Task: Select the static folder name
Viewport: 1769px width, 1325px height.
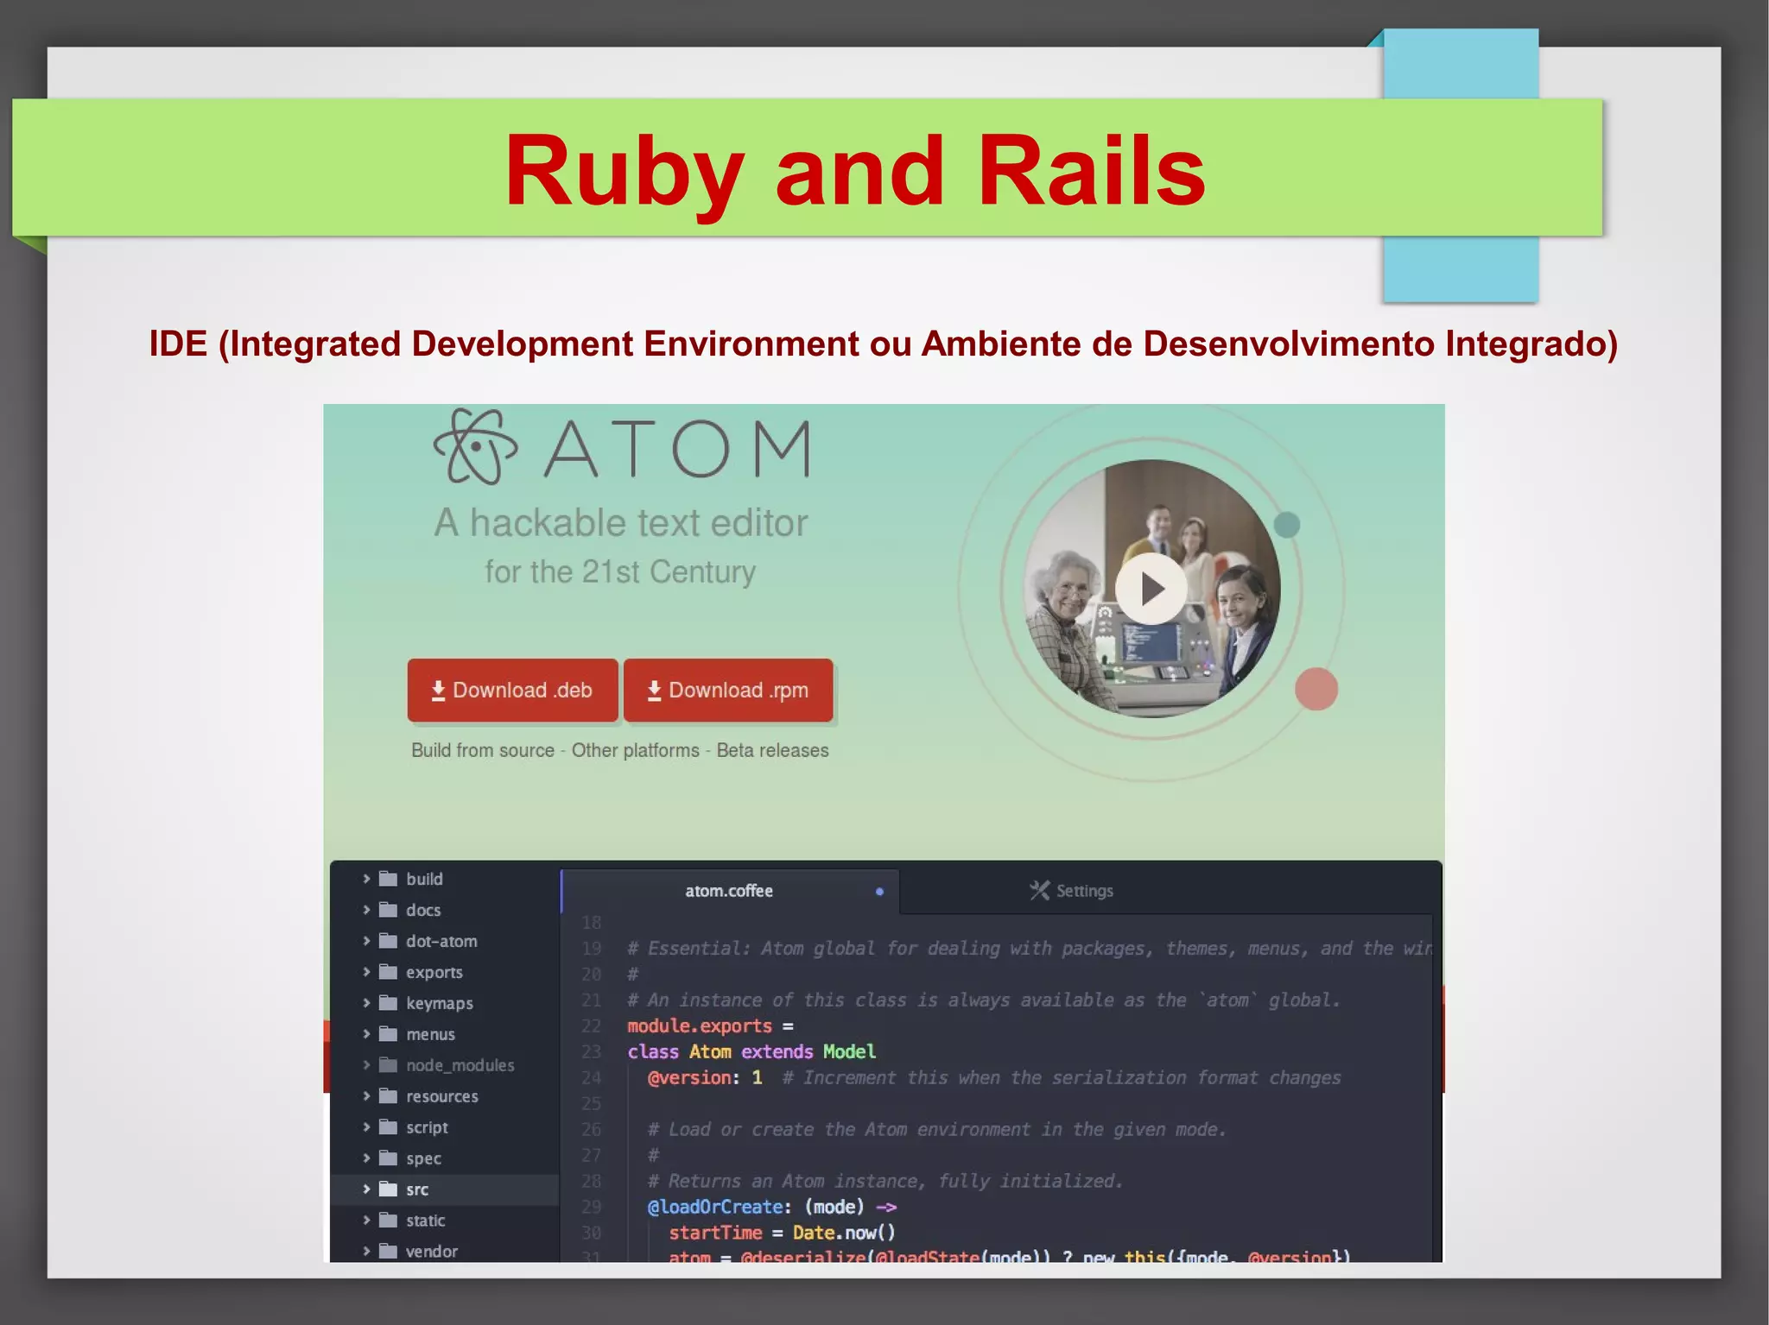Action: point(426,1221)
